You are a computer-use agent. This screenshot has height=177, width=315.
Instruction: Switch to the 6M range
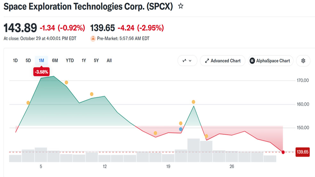coord(55,60)
